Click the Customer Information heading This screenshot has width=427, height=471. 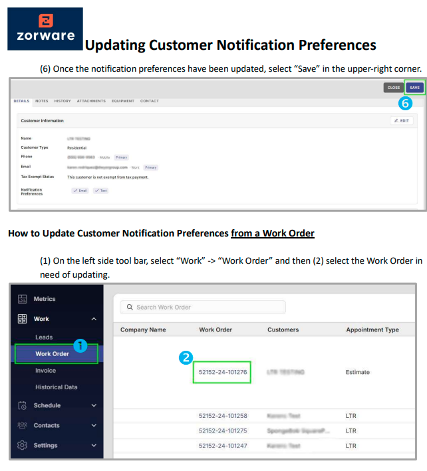coord(42,120)
